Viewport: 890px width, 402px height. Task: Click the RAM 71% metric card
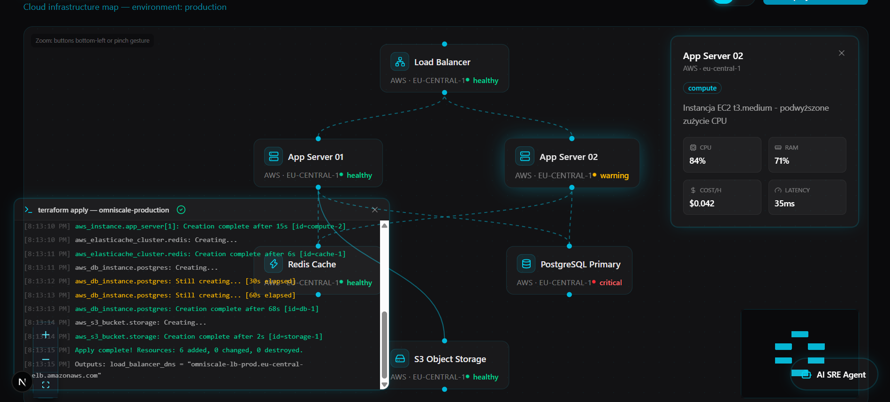tap(807, 155)
